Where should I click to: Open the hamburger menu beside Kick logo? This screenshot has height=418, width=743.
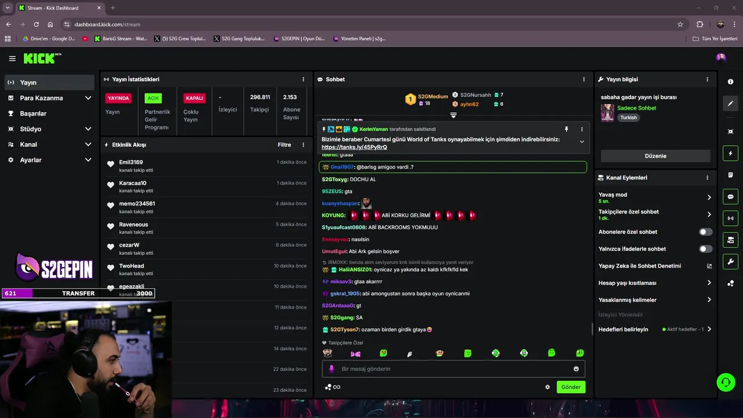click(12, 59)
